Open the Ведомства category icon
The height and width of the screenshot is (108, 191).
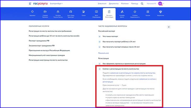point(160,12)
